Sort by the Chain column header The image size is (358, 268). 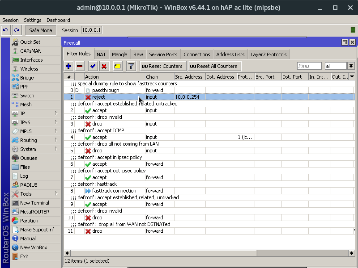[x=160, y=77]
